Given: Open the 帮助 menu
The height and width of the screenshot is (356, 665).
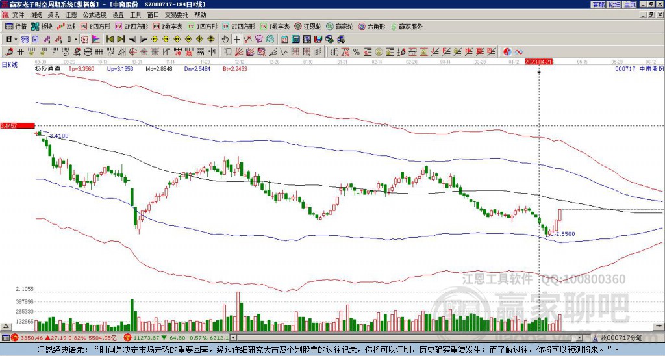Looking at the screenshot, I should click(200, 15).
